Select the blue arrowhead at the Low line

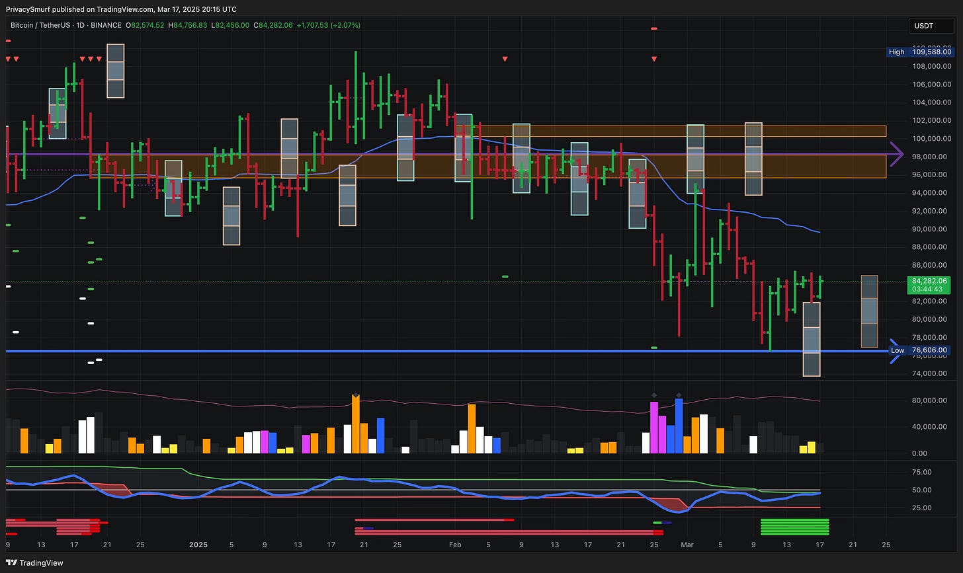coord(895,351)
